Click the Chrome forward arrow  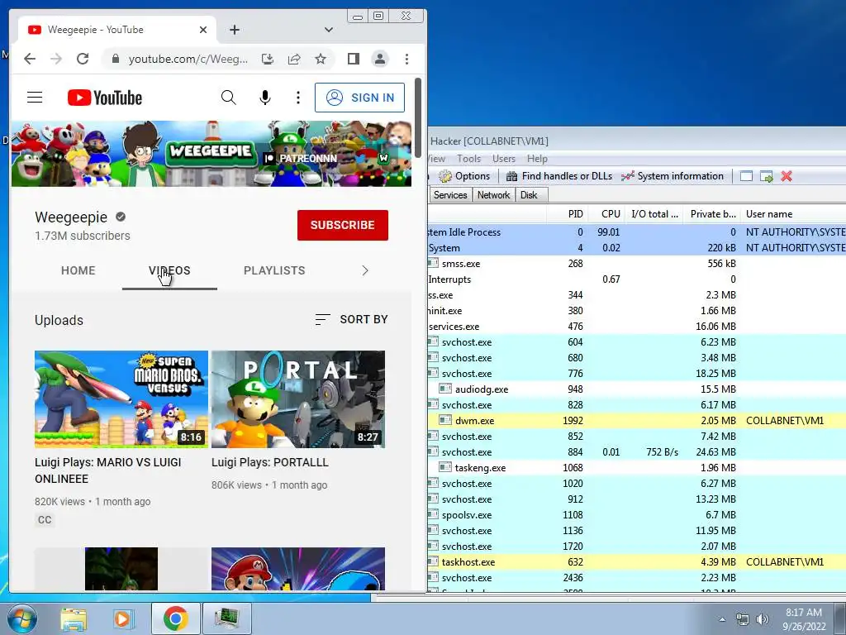coord(56,59)
